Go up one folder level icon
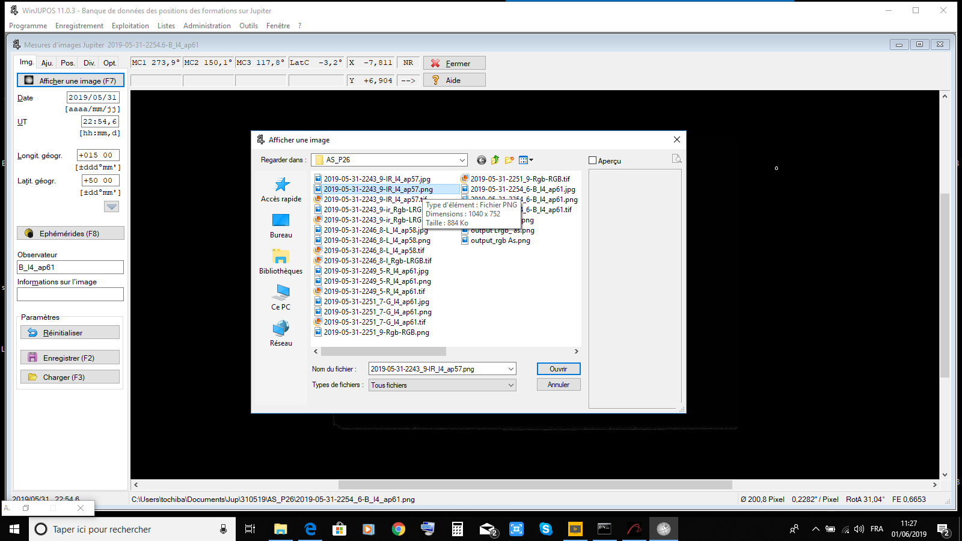The height and width of the screenshot is (541, 962). (x=495, y=160)
